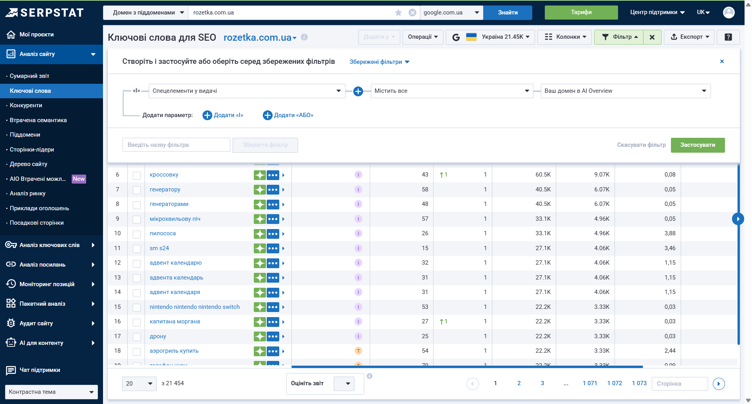The image size is (752, 404).
Task: Click the Введіть назву фільтра input field
Action: point(176,145)
